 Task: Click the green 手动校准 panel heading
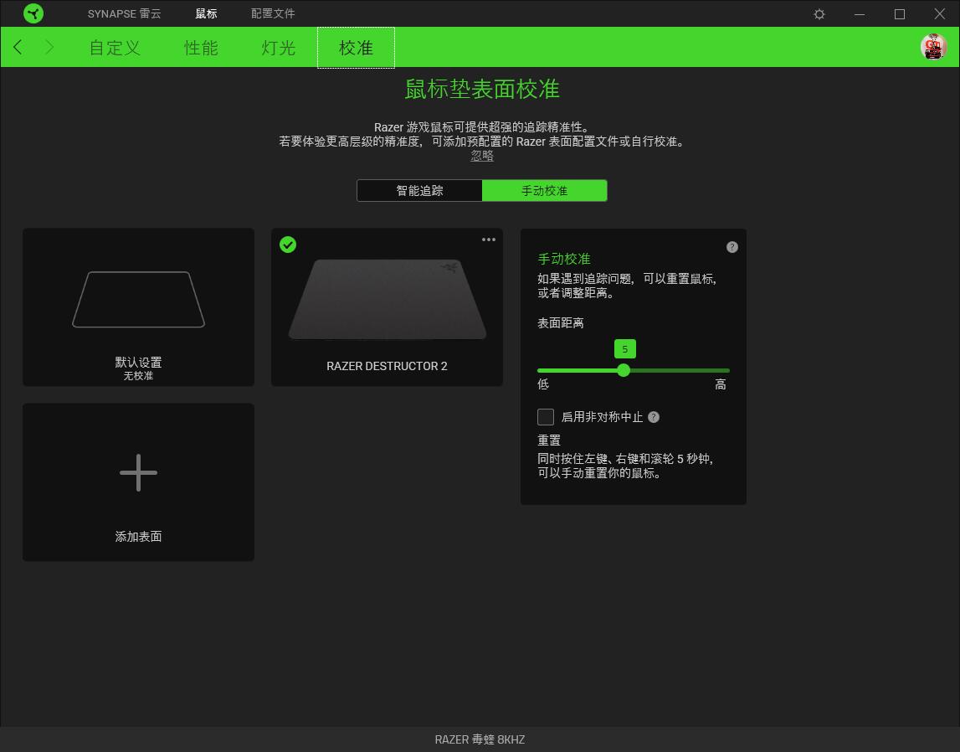pos(564,259)
